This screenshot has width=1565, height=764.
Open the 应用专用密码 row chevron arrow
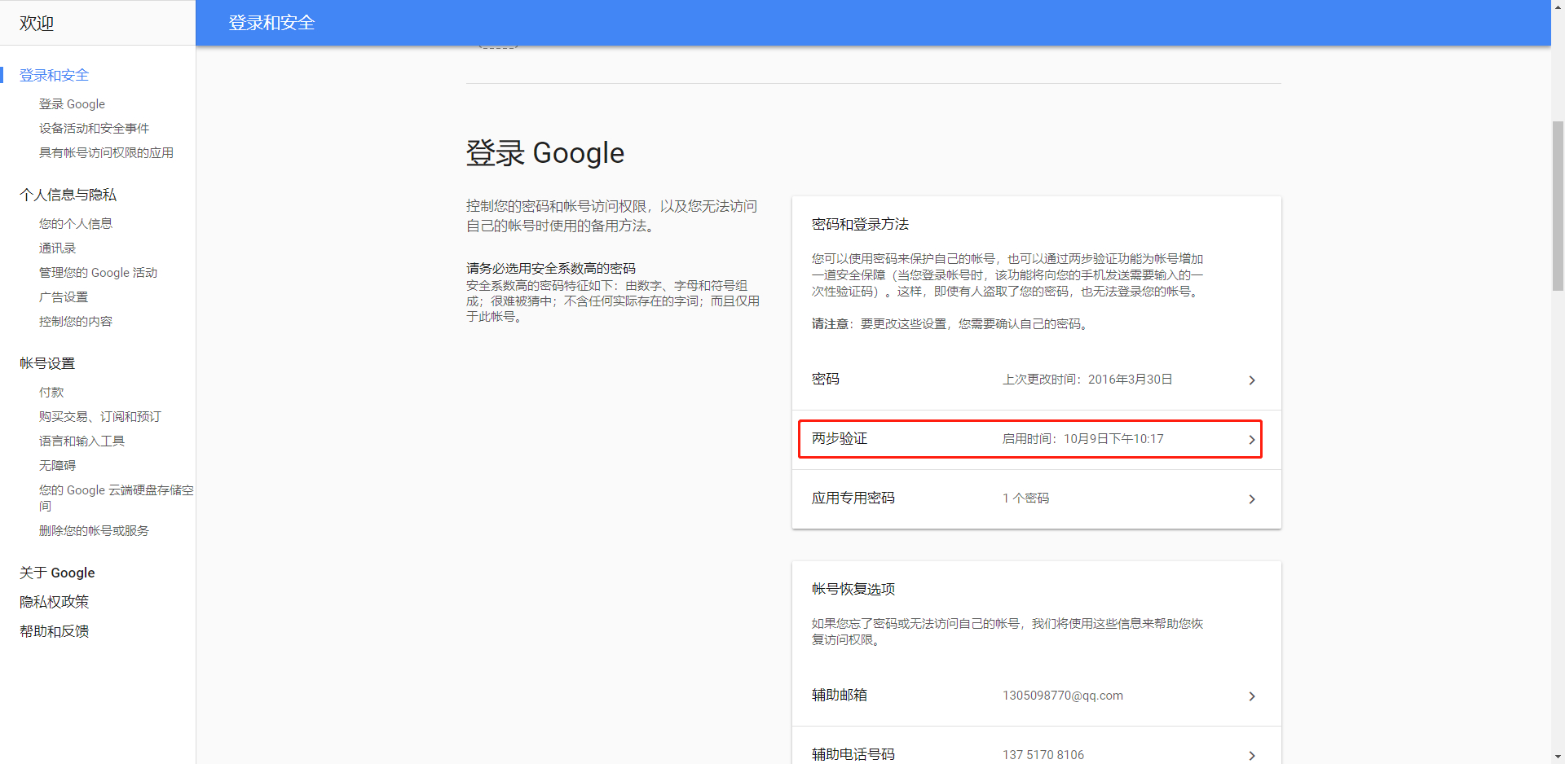pyautogui.click(x=1252, y=499)
